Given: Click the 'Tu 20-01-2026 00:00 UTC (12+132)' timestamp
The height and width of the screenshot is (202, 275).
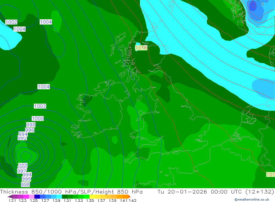Looking at the screenshot, I should (x=216, y=192).
